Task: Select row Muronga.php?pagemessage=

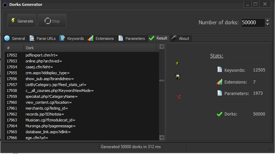Action: tap(82, 126)
